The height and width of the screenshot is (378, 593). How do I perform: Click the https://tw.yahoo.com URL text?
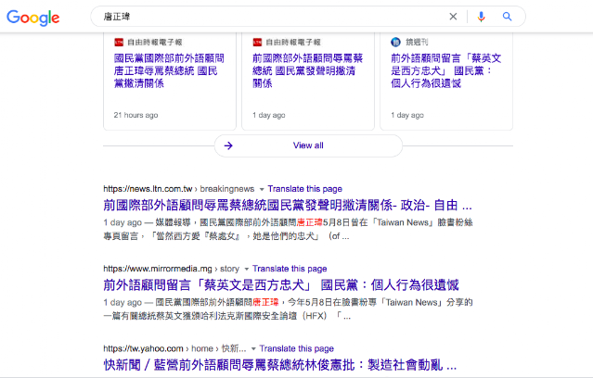click(143, 348)
